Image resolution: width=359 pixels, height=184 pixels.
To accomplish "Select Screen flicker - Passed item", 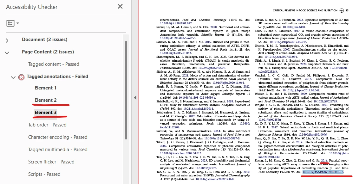I will point(51,162).
